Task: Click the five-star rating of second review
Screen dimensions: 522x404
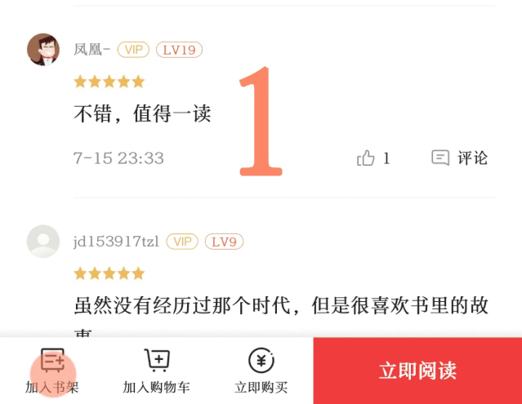Action: 109,273
